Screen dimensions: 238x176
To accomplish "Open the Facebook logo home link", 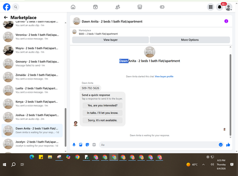I will [x=7, y=7].
